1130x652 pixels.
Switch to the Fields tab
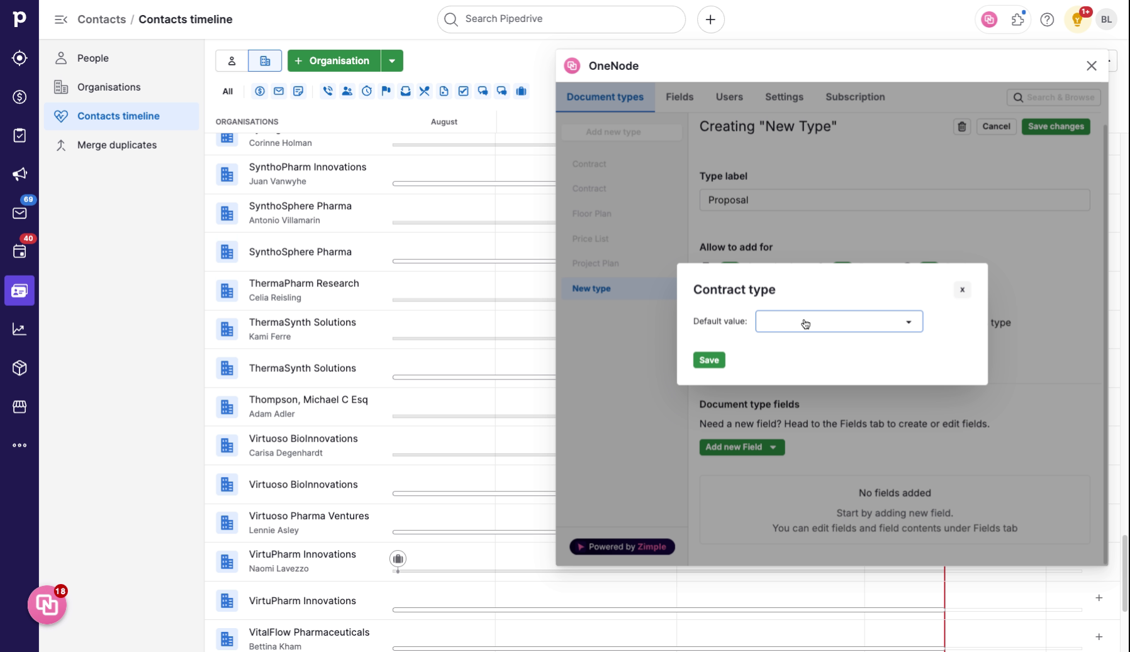680,97
